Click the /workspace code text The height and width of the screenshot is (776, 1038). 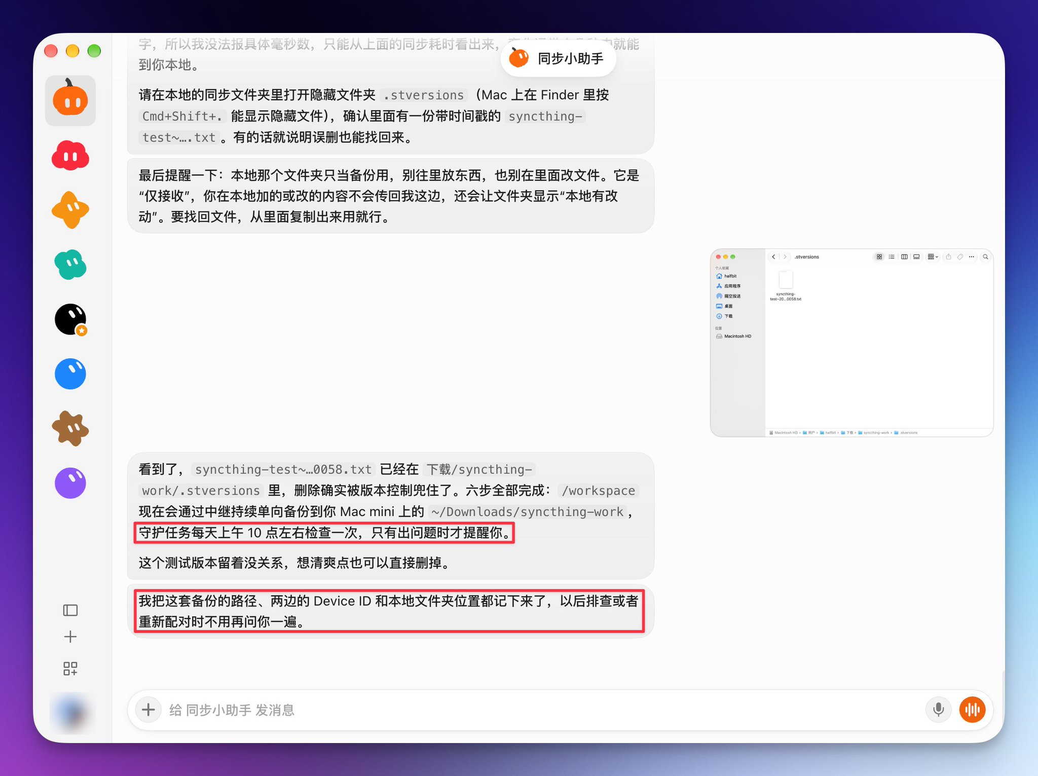pyautogui.click(x=598, y=491)
